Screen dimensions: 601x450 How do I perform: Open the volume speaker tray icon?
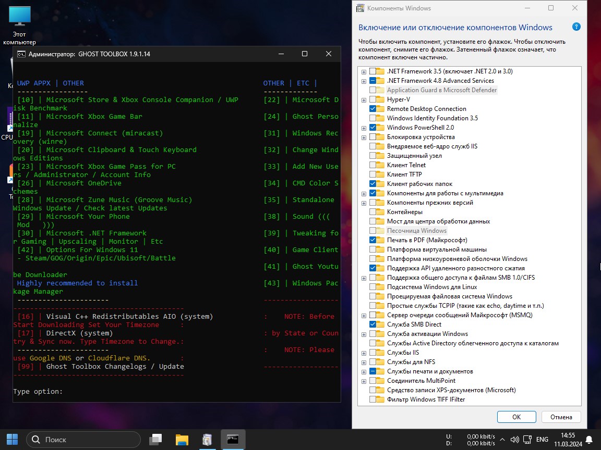tap(514, 440)
